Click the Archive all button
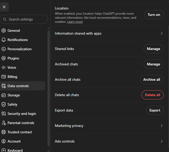 pos(152,79)
